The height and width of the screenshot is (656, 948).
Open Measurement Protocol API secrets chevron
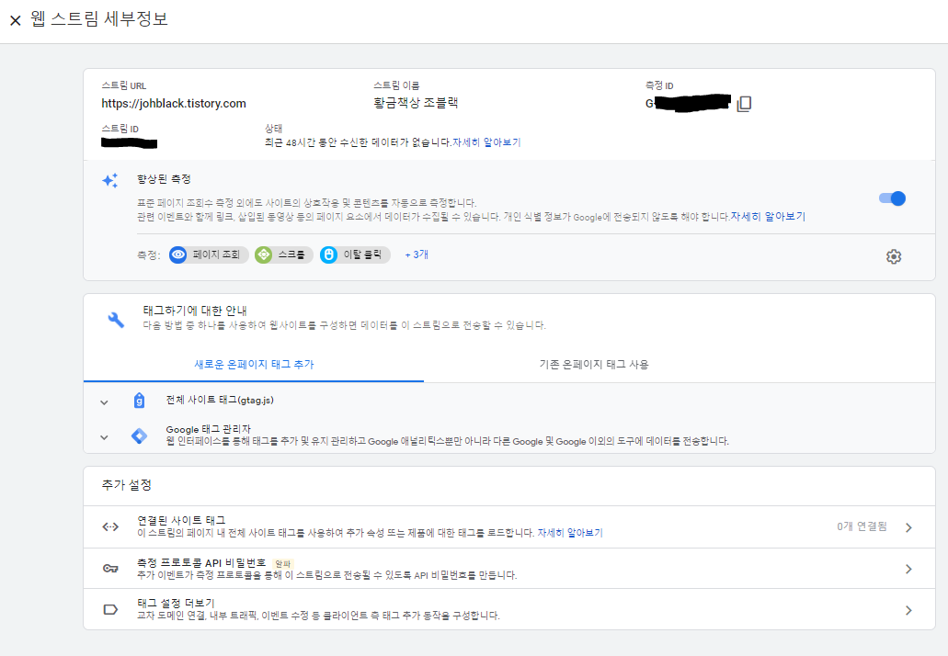pyautogui.click(x=908, y=569)
